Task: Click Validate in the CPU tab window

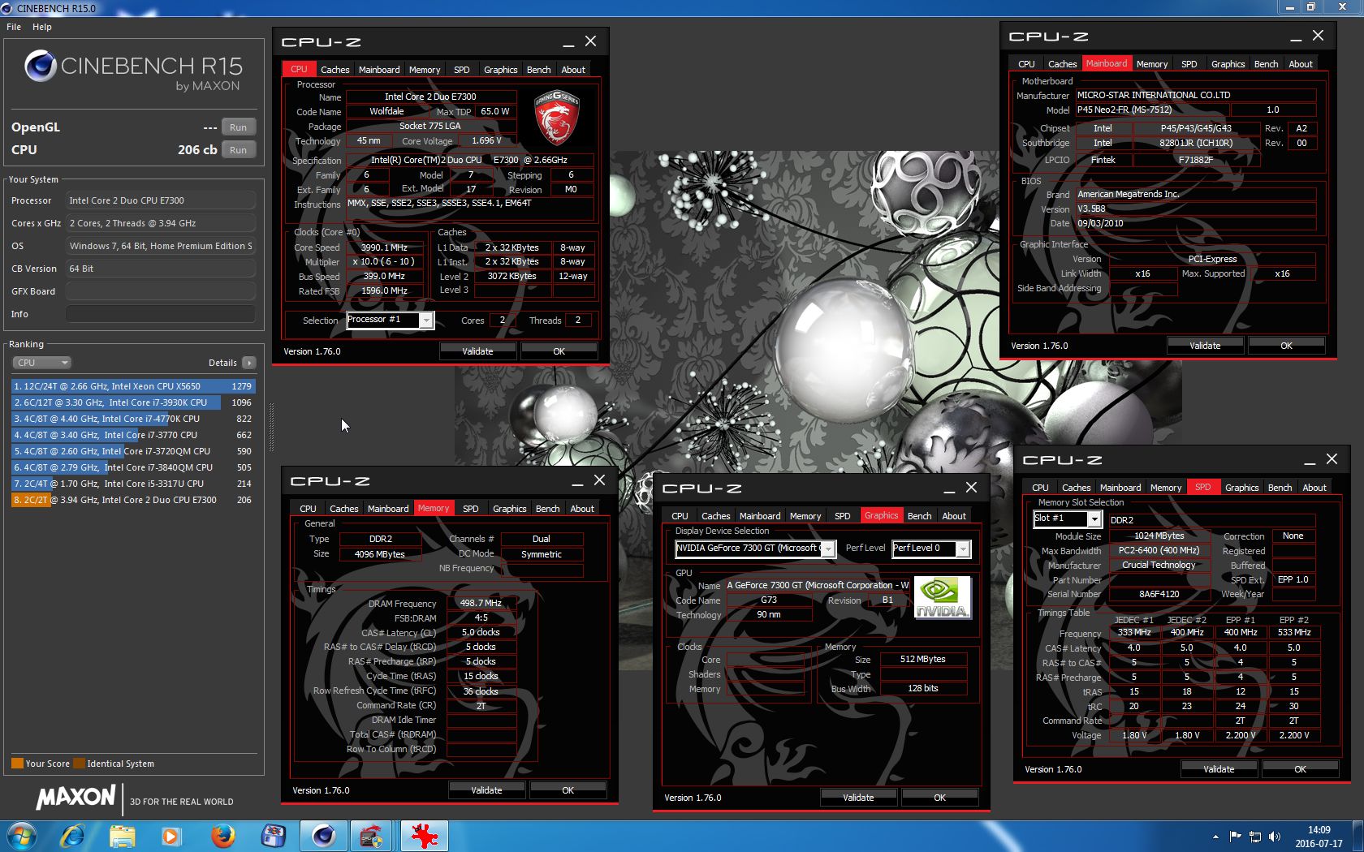Action: click(477, 351)
